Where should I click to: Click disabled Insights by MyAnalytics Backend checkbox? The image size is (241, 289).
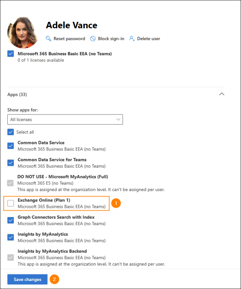click(10, 258)
